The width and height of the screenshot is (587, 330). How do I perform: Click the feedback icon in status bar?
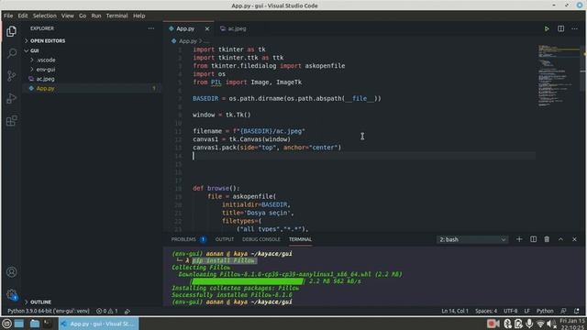click(x=563, y=311)
